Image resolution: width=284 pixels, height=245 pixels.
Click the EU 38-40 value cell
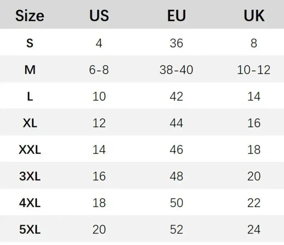click(x=176, y=70)
